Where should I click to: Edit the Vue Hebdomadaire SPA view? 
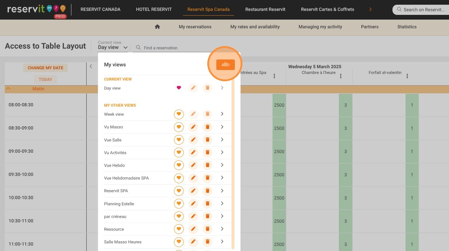tap(194, 178)
